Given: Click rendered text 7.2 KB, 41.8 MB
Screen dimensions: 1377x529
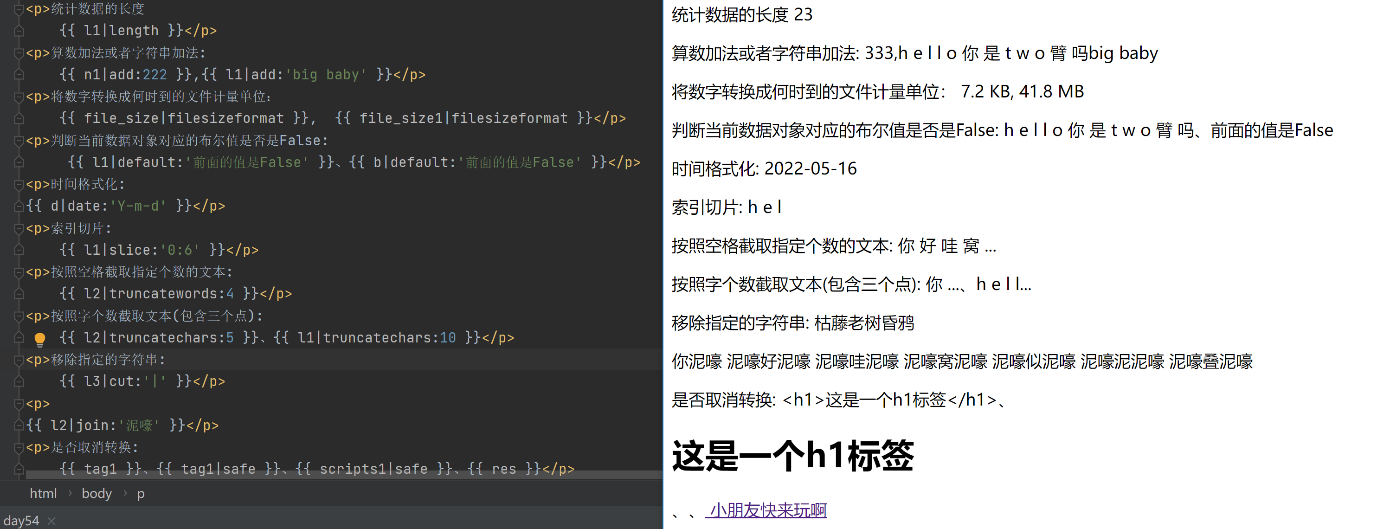Looking at the screenshot, I should pos(1022,91).
